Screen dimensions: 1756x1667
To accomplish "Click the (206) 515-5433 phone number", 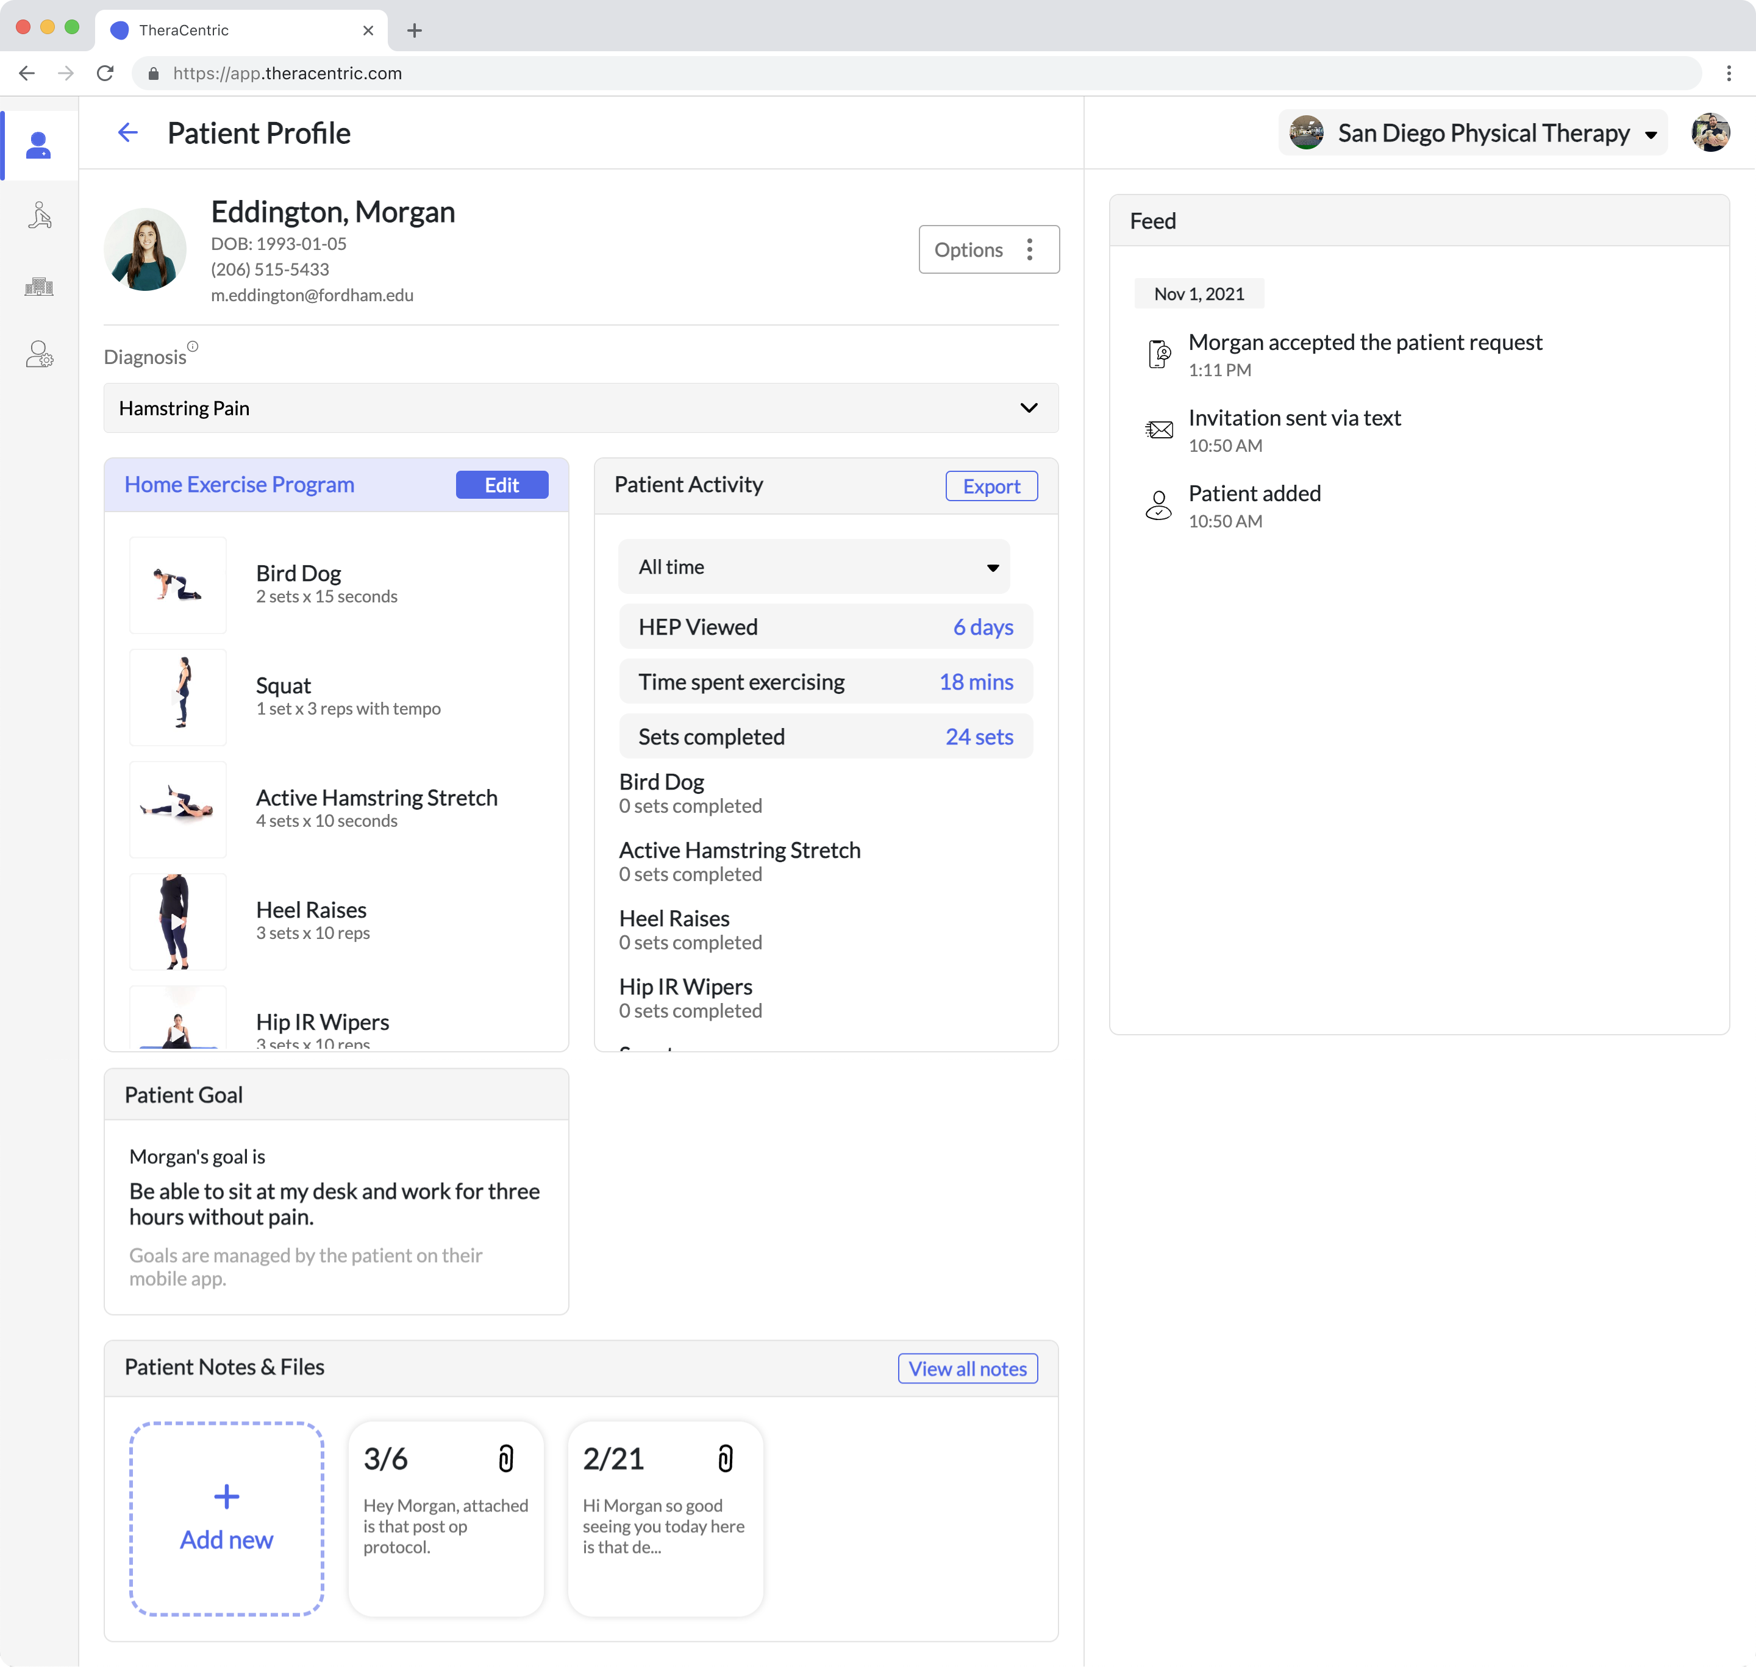I will [270, 270].
